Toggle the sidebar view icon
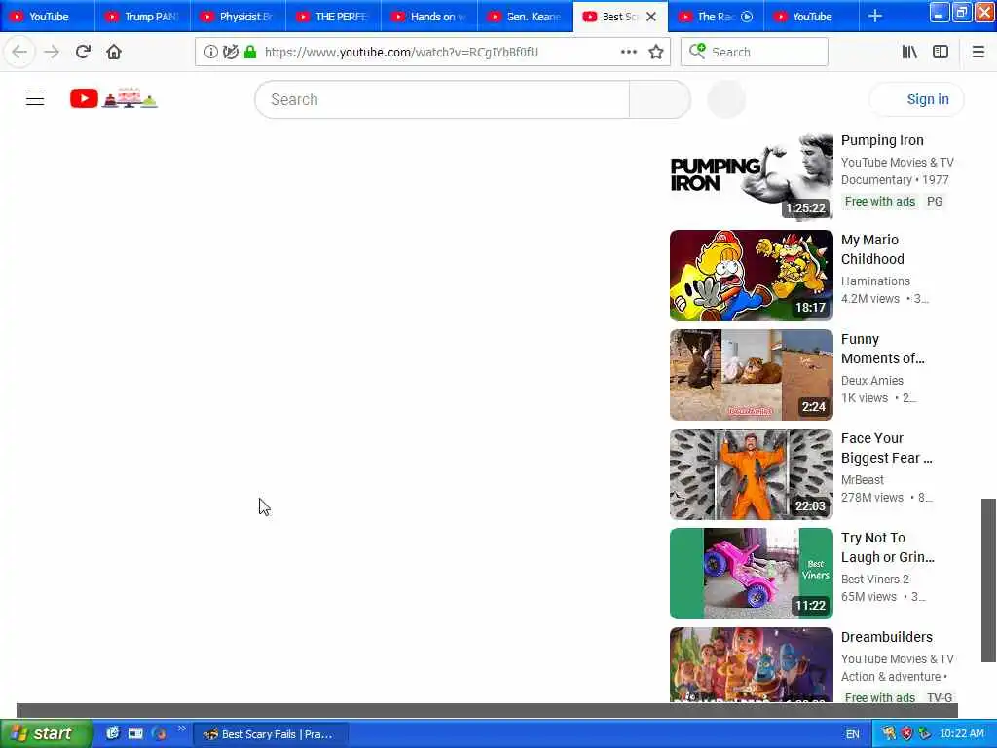The width and height of the screenshot is (997, 748). pyautogui.click(x=941, y=52)
